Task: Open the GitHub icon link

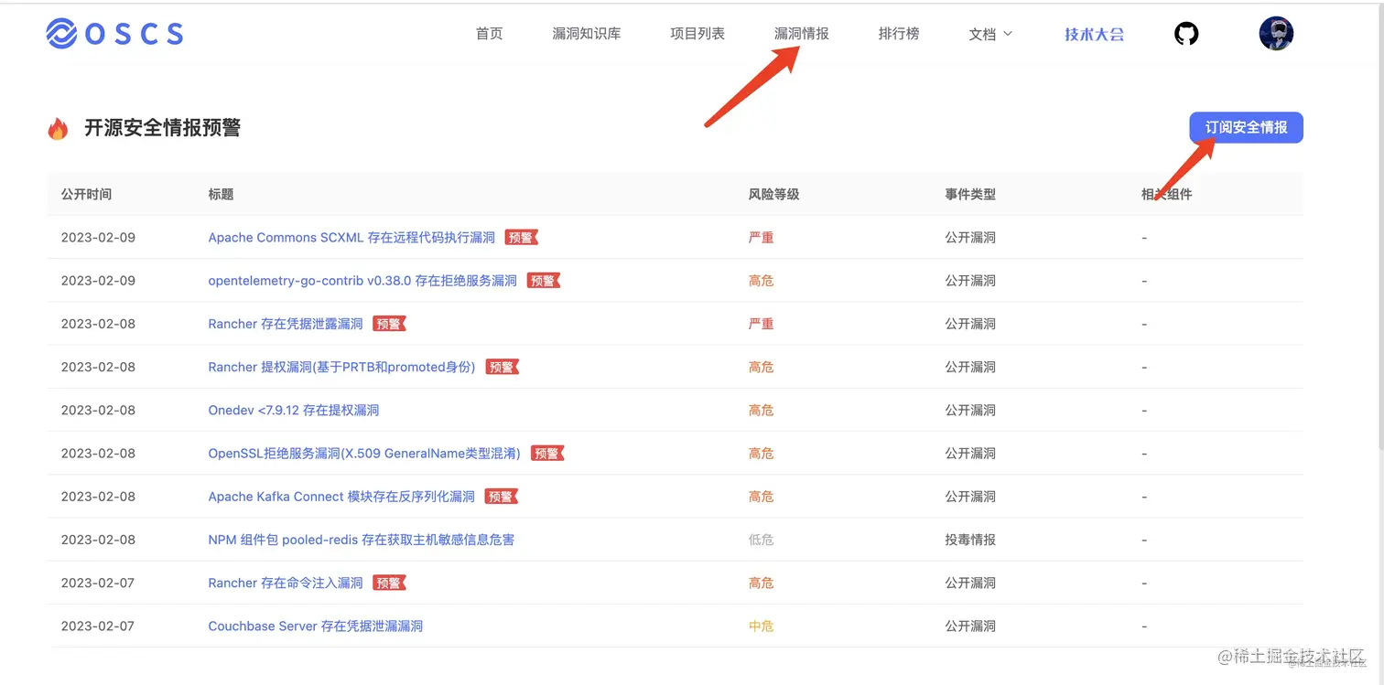Action: (1186, 34)
